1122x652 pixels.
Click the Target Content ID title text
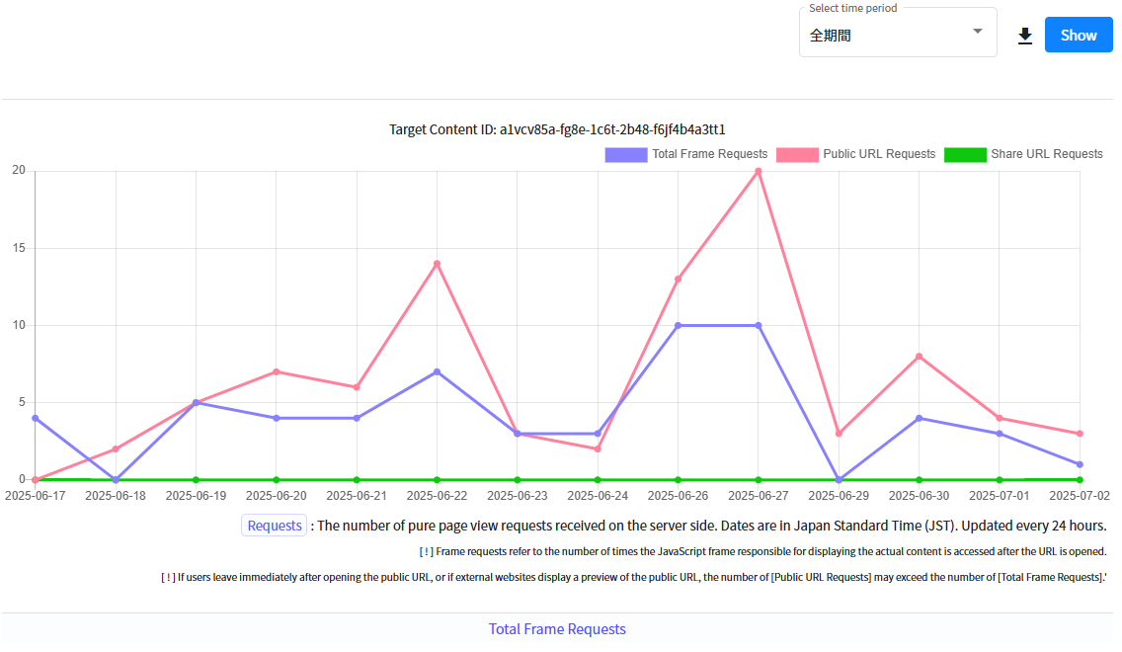tap(557, 129)
